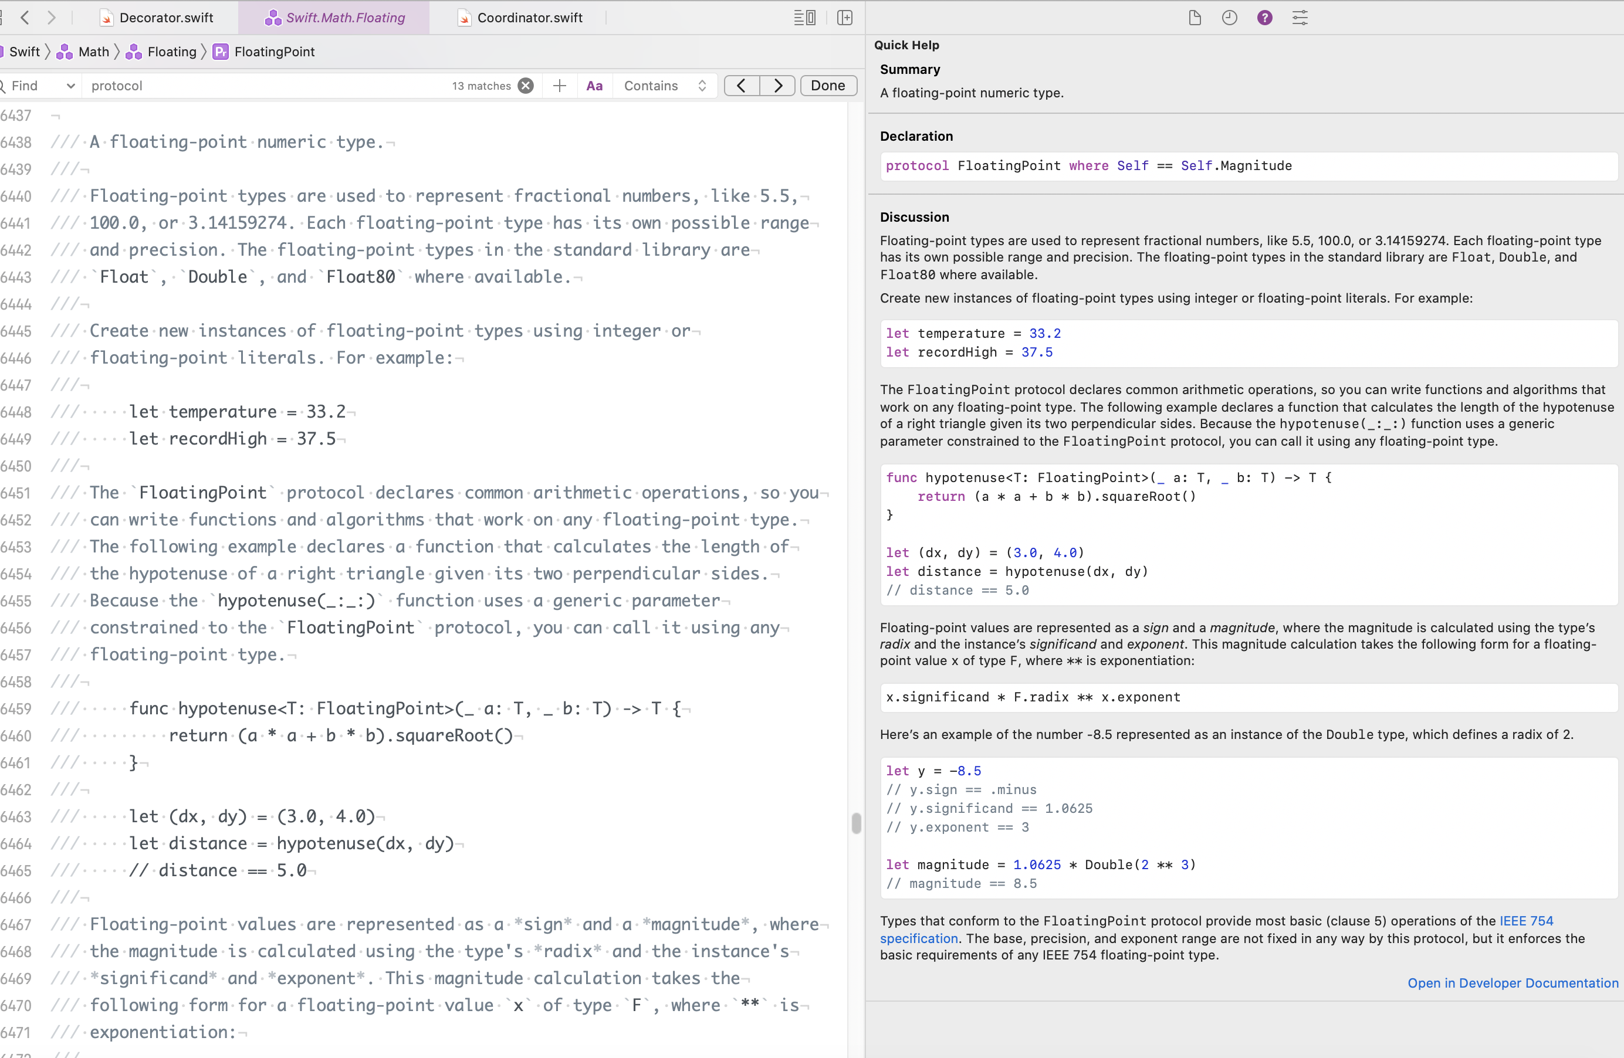Click the Editor Options lines icon
This screenshot has height=1058, width=1624.
point(804,18)
